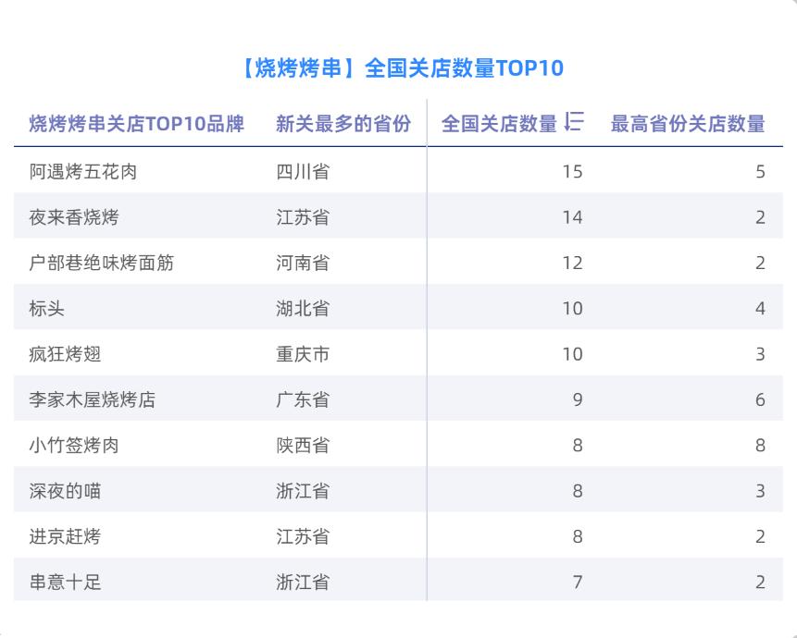Select the closure count 15 for 阿遇烤五花肉
Screen dimensions: 797x638
point(572,171)
